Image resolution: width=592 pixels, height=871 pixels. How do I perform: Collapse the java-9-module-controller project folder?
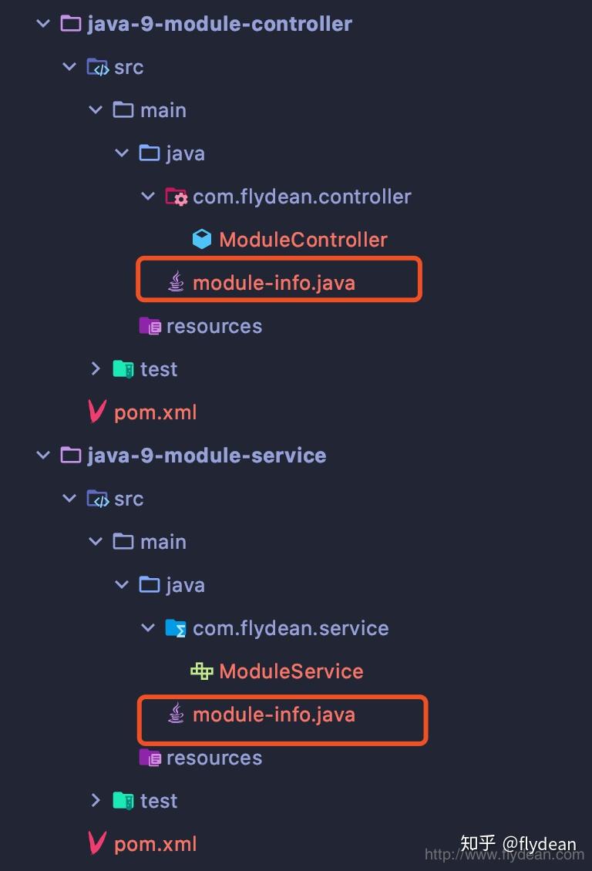[x=43, y=24]
